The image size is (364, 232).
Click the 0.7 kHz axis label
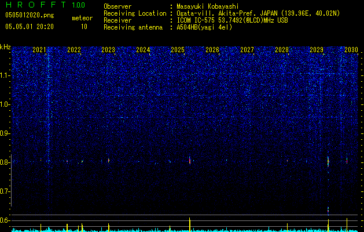point(5,191)
